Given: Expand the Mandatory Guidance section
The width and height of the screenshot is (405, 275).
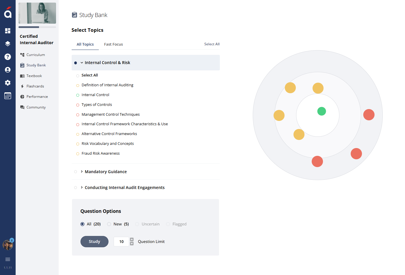Looking at the screenshot, I should pos(82,171).
